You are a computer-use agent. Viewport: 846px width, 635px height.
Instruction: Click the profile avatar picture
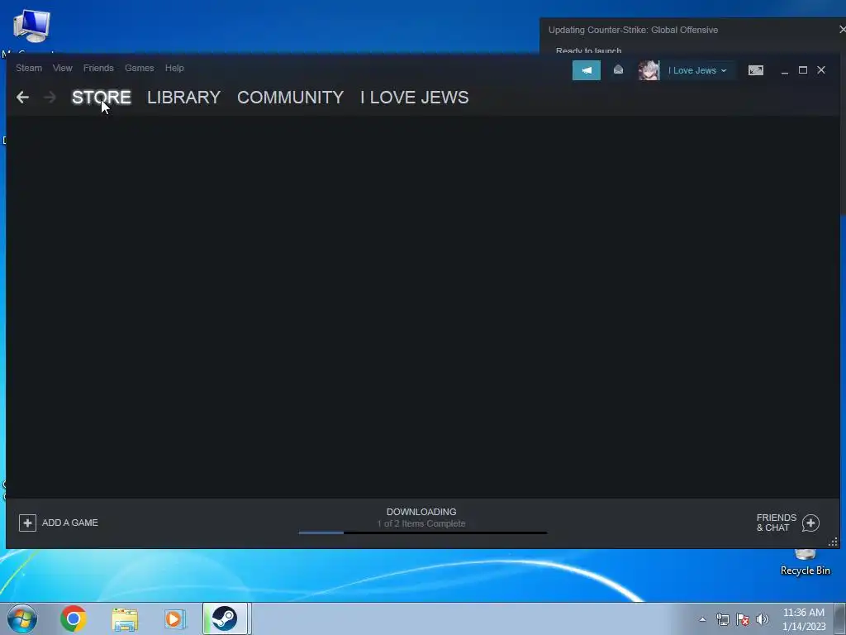point(649,70)
